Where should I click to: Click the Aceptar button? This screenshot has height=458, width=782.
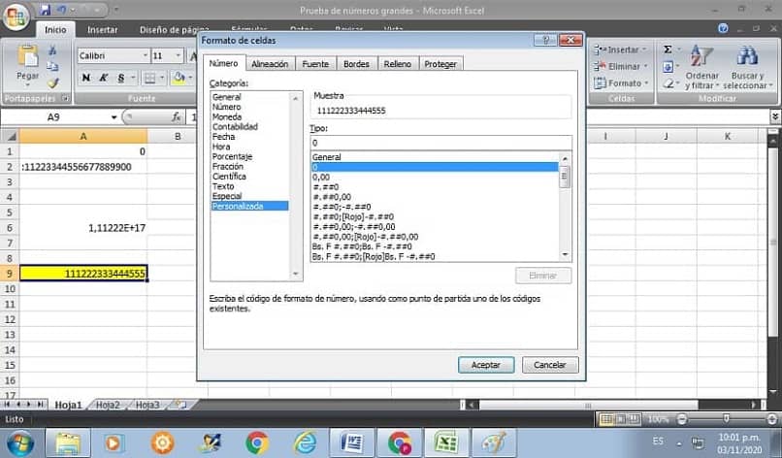[486, 365]
